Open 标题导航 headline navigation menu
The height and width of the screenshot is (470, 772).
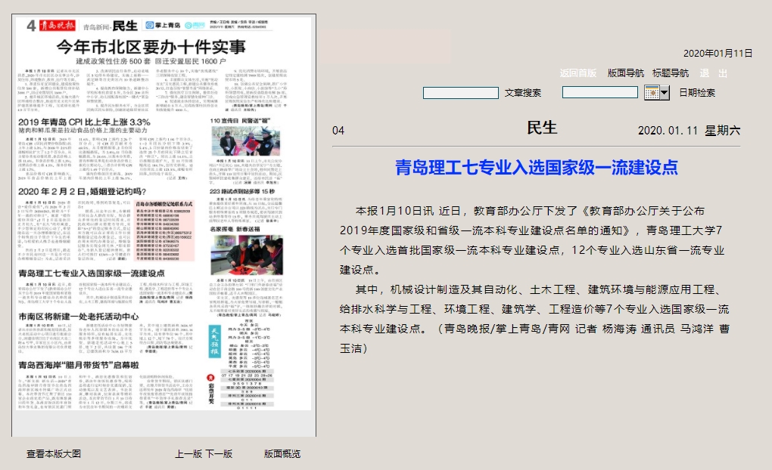click(670, 73)
